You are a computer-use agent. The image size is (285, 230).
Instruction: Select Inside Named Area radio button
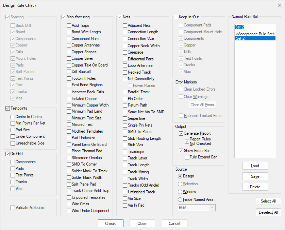point(180,199)
